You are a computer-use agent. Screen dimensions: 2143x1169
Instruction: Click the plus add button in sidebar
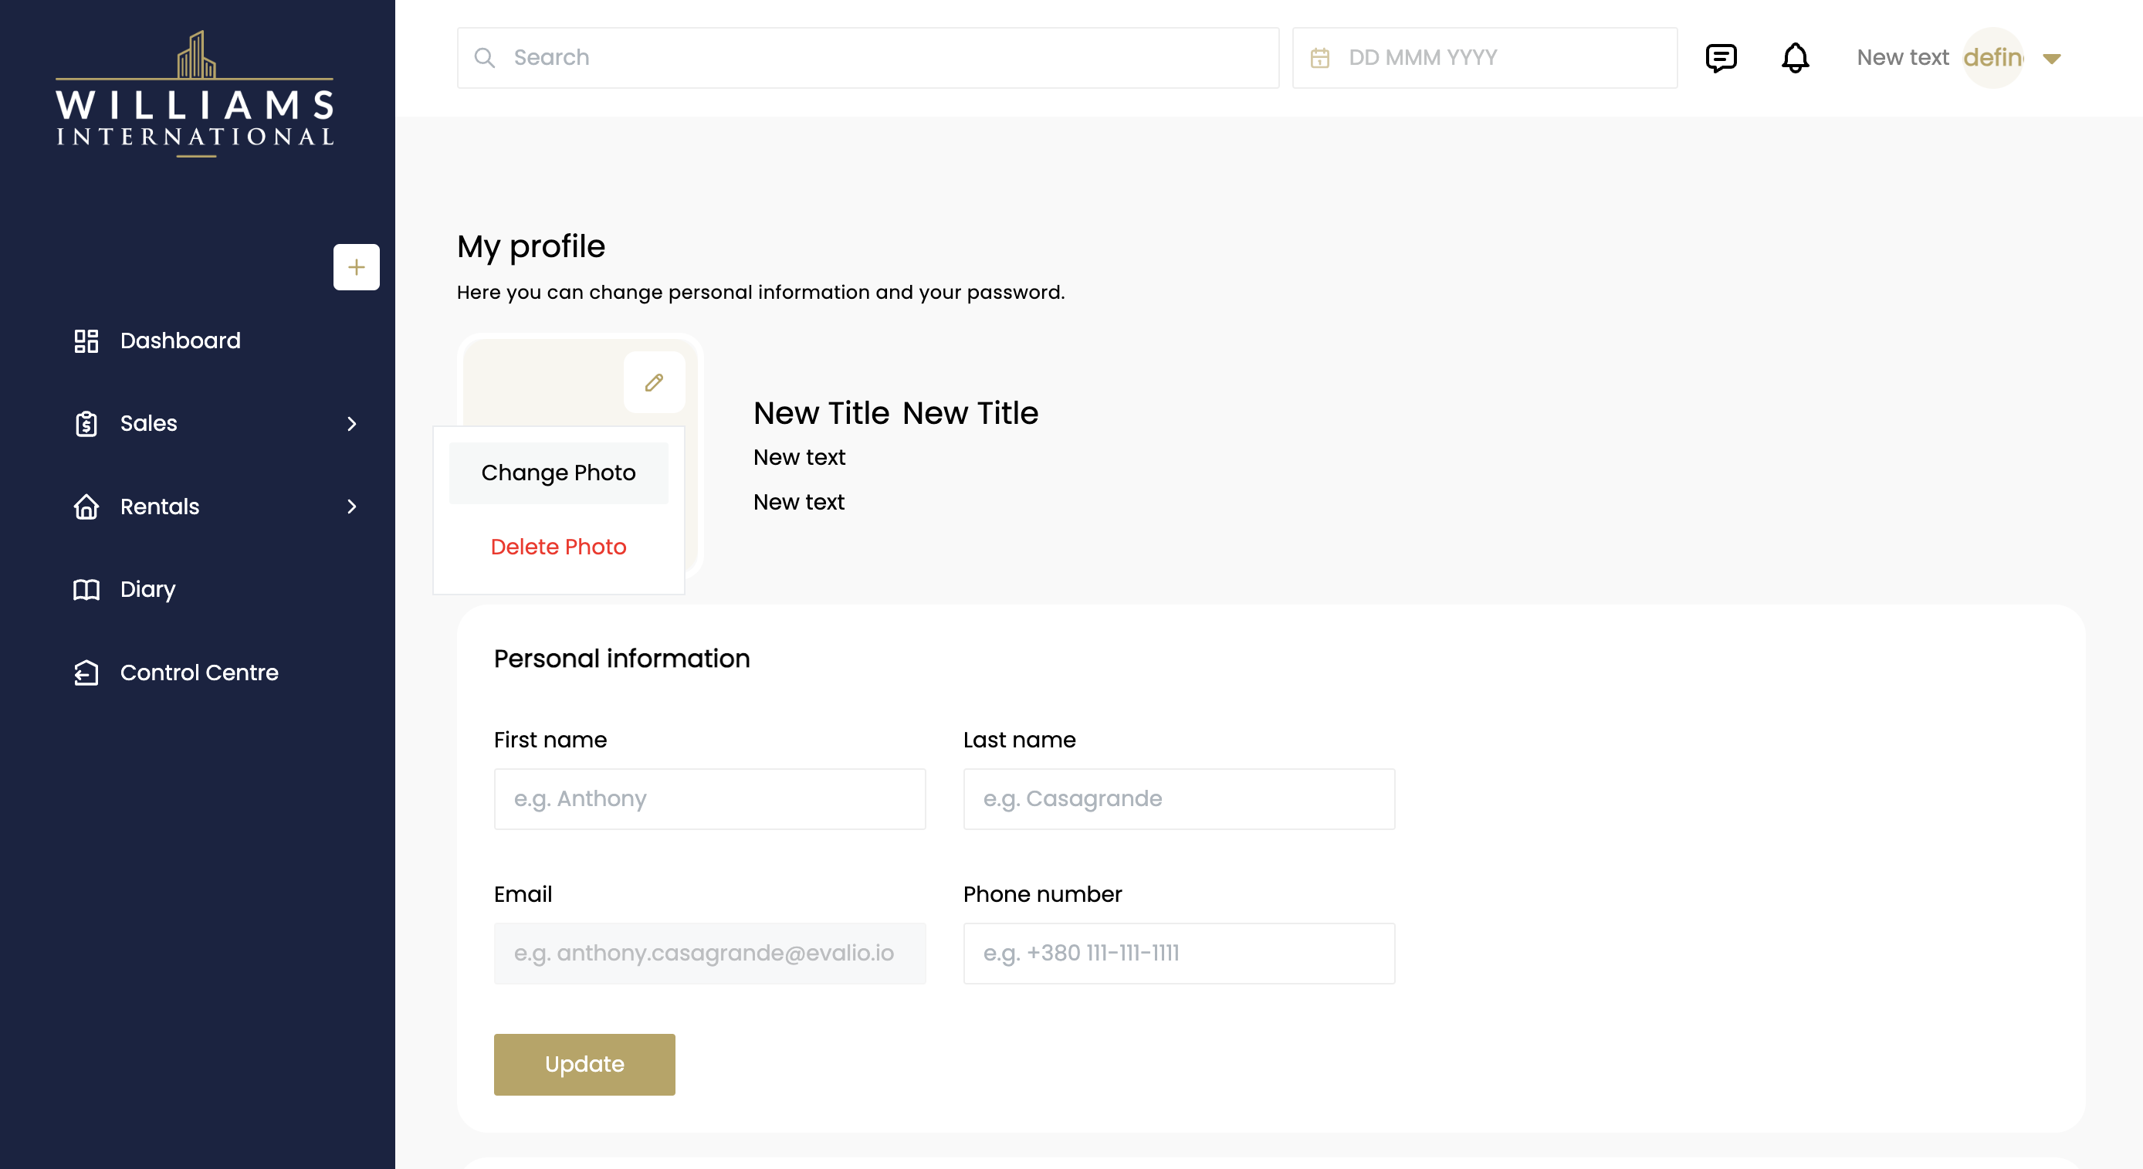pyautogui.click(x=356, y=267)
